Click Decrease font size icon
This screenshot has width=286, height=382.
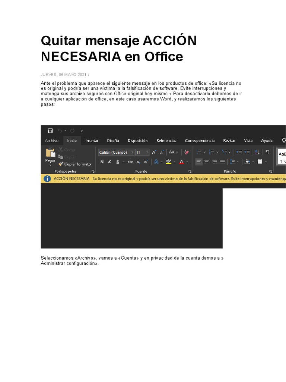162,152
